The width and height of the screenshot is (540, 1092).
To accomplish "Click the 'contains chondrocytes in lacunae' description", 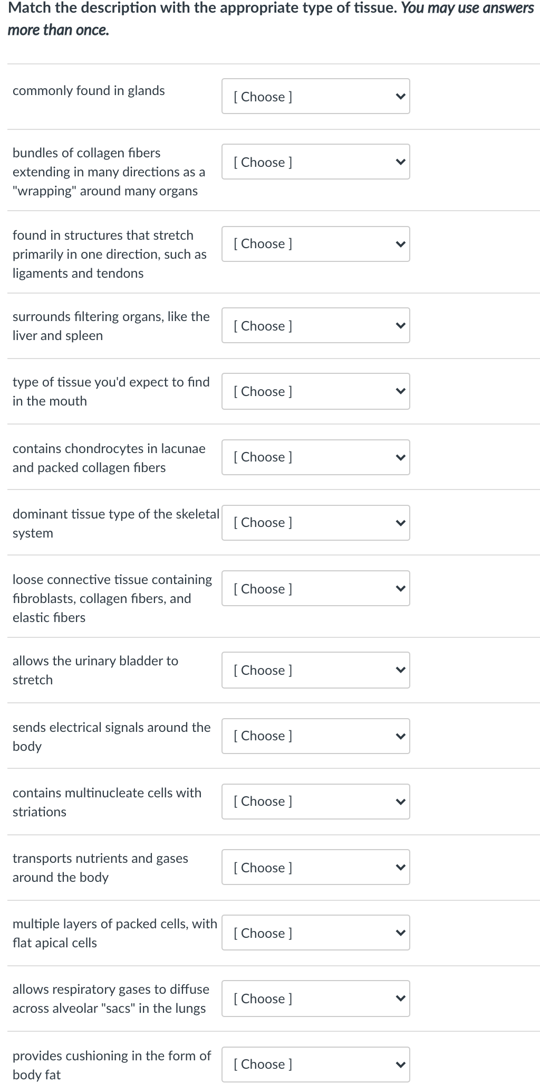I will click(109, 458).
